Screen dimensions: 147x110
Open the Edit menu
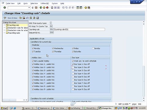click(x=19, y=3)
